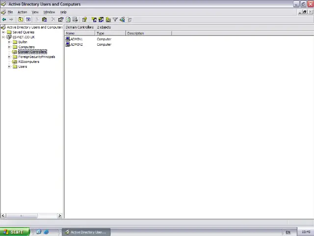Select the Domain Controllers OU
This screenshot has height=236, width=314.
32,52
